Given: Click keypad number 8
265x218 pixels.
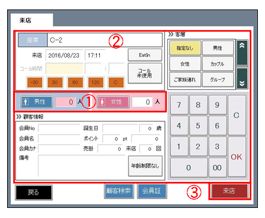Looking at the screenshot, I should 198,105.
